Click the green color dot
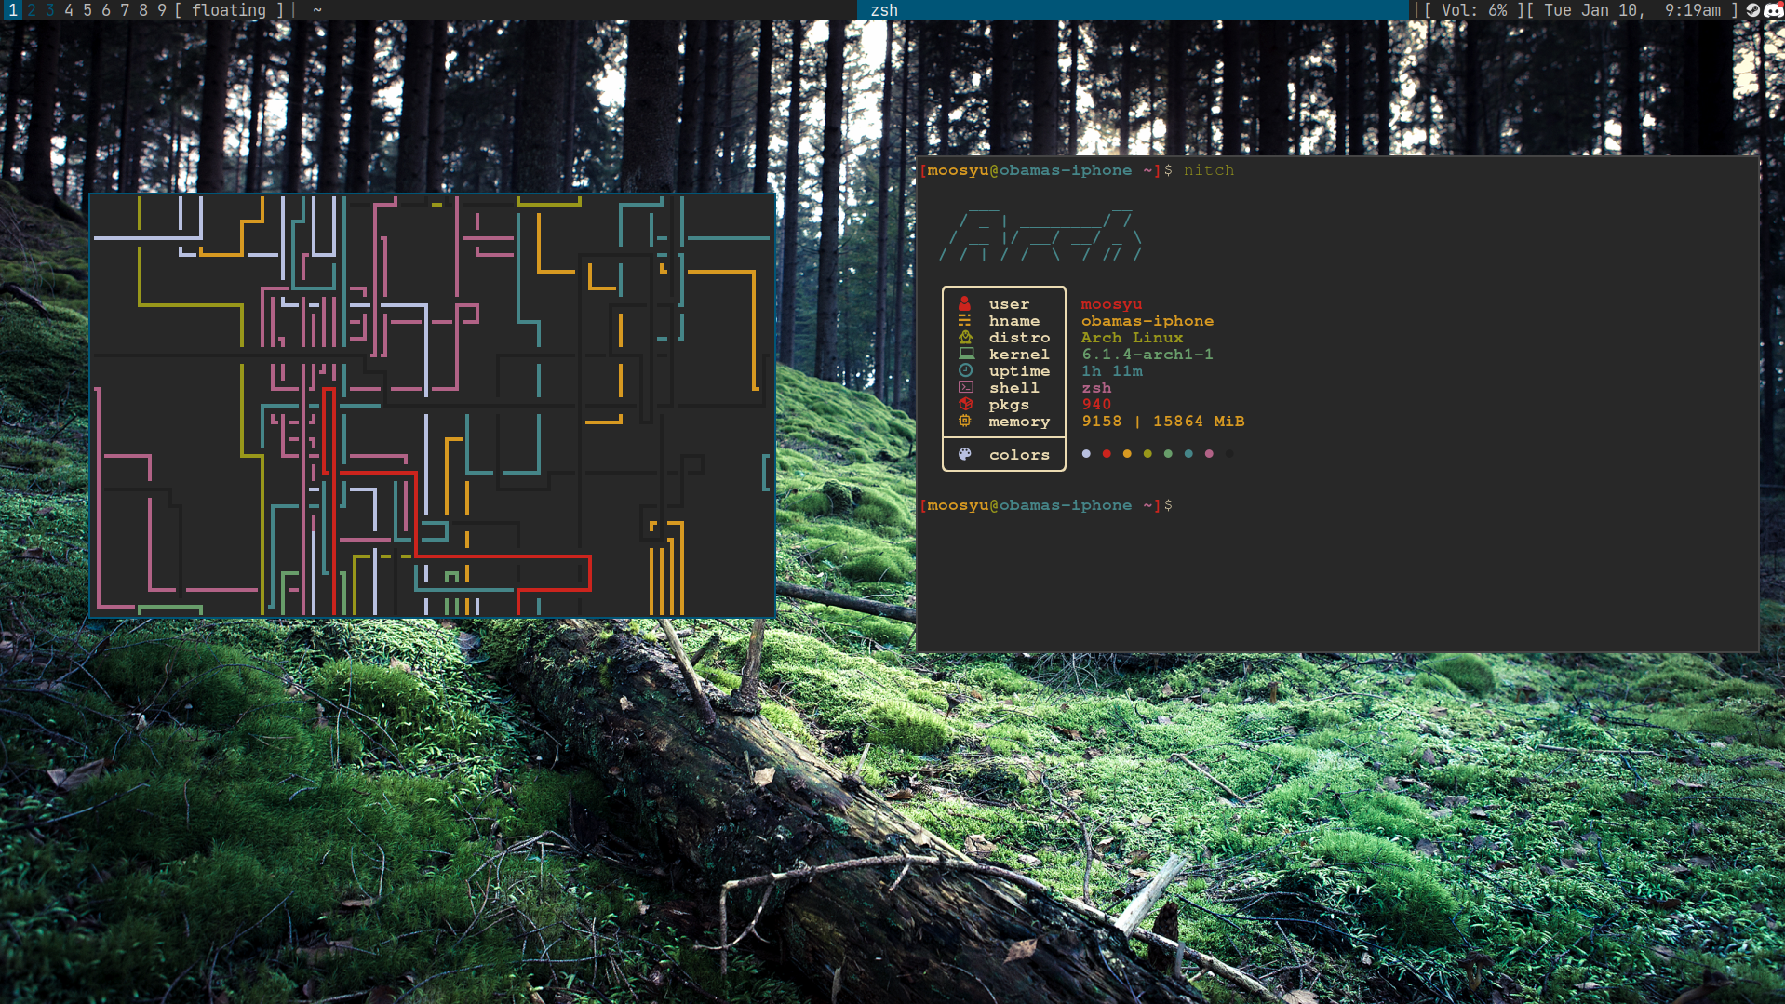The image size is (1785, 1004). coord(1168,454)
